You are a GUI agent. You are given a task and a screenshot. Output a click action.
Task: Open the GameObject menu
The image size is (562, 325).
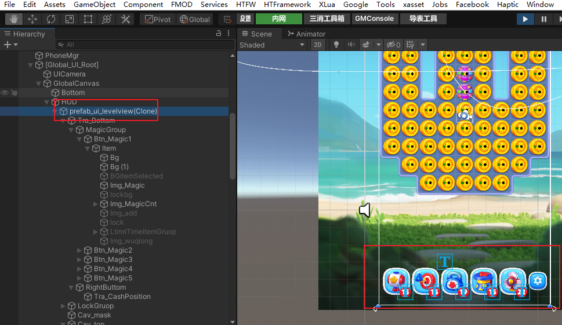[x=95, y=4]
